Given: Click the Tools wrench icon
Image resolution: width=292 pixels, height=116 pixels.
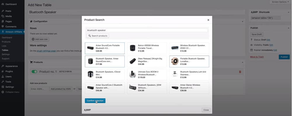Looking at the screenshot, I should (x=3, y=81).
